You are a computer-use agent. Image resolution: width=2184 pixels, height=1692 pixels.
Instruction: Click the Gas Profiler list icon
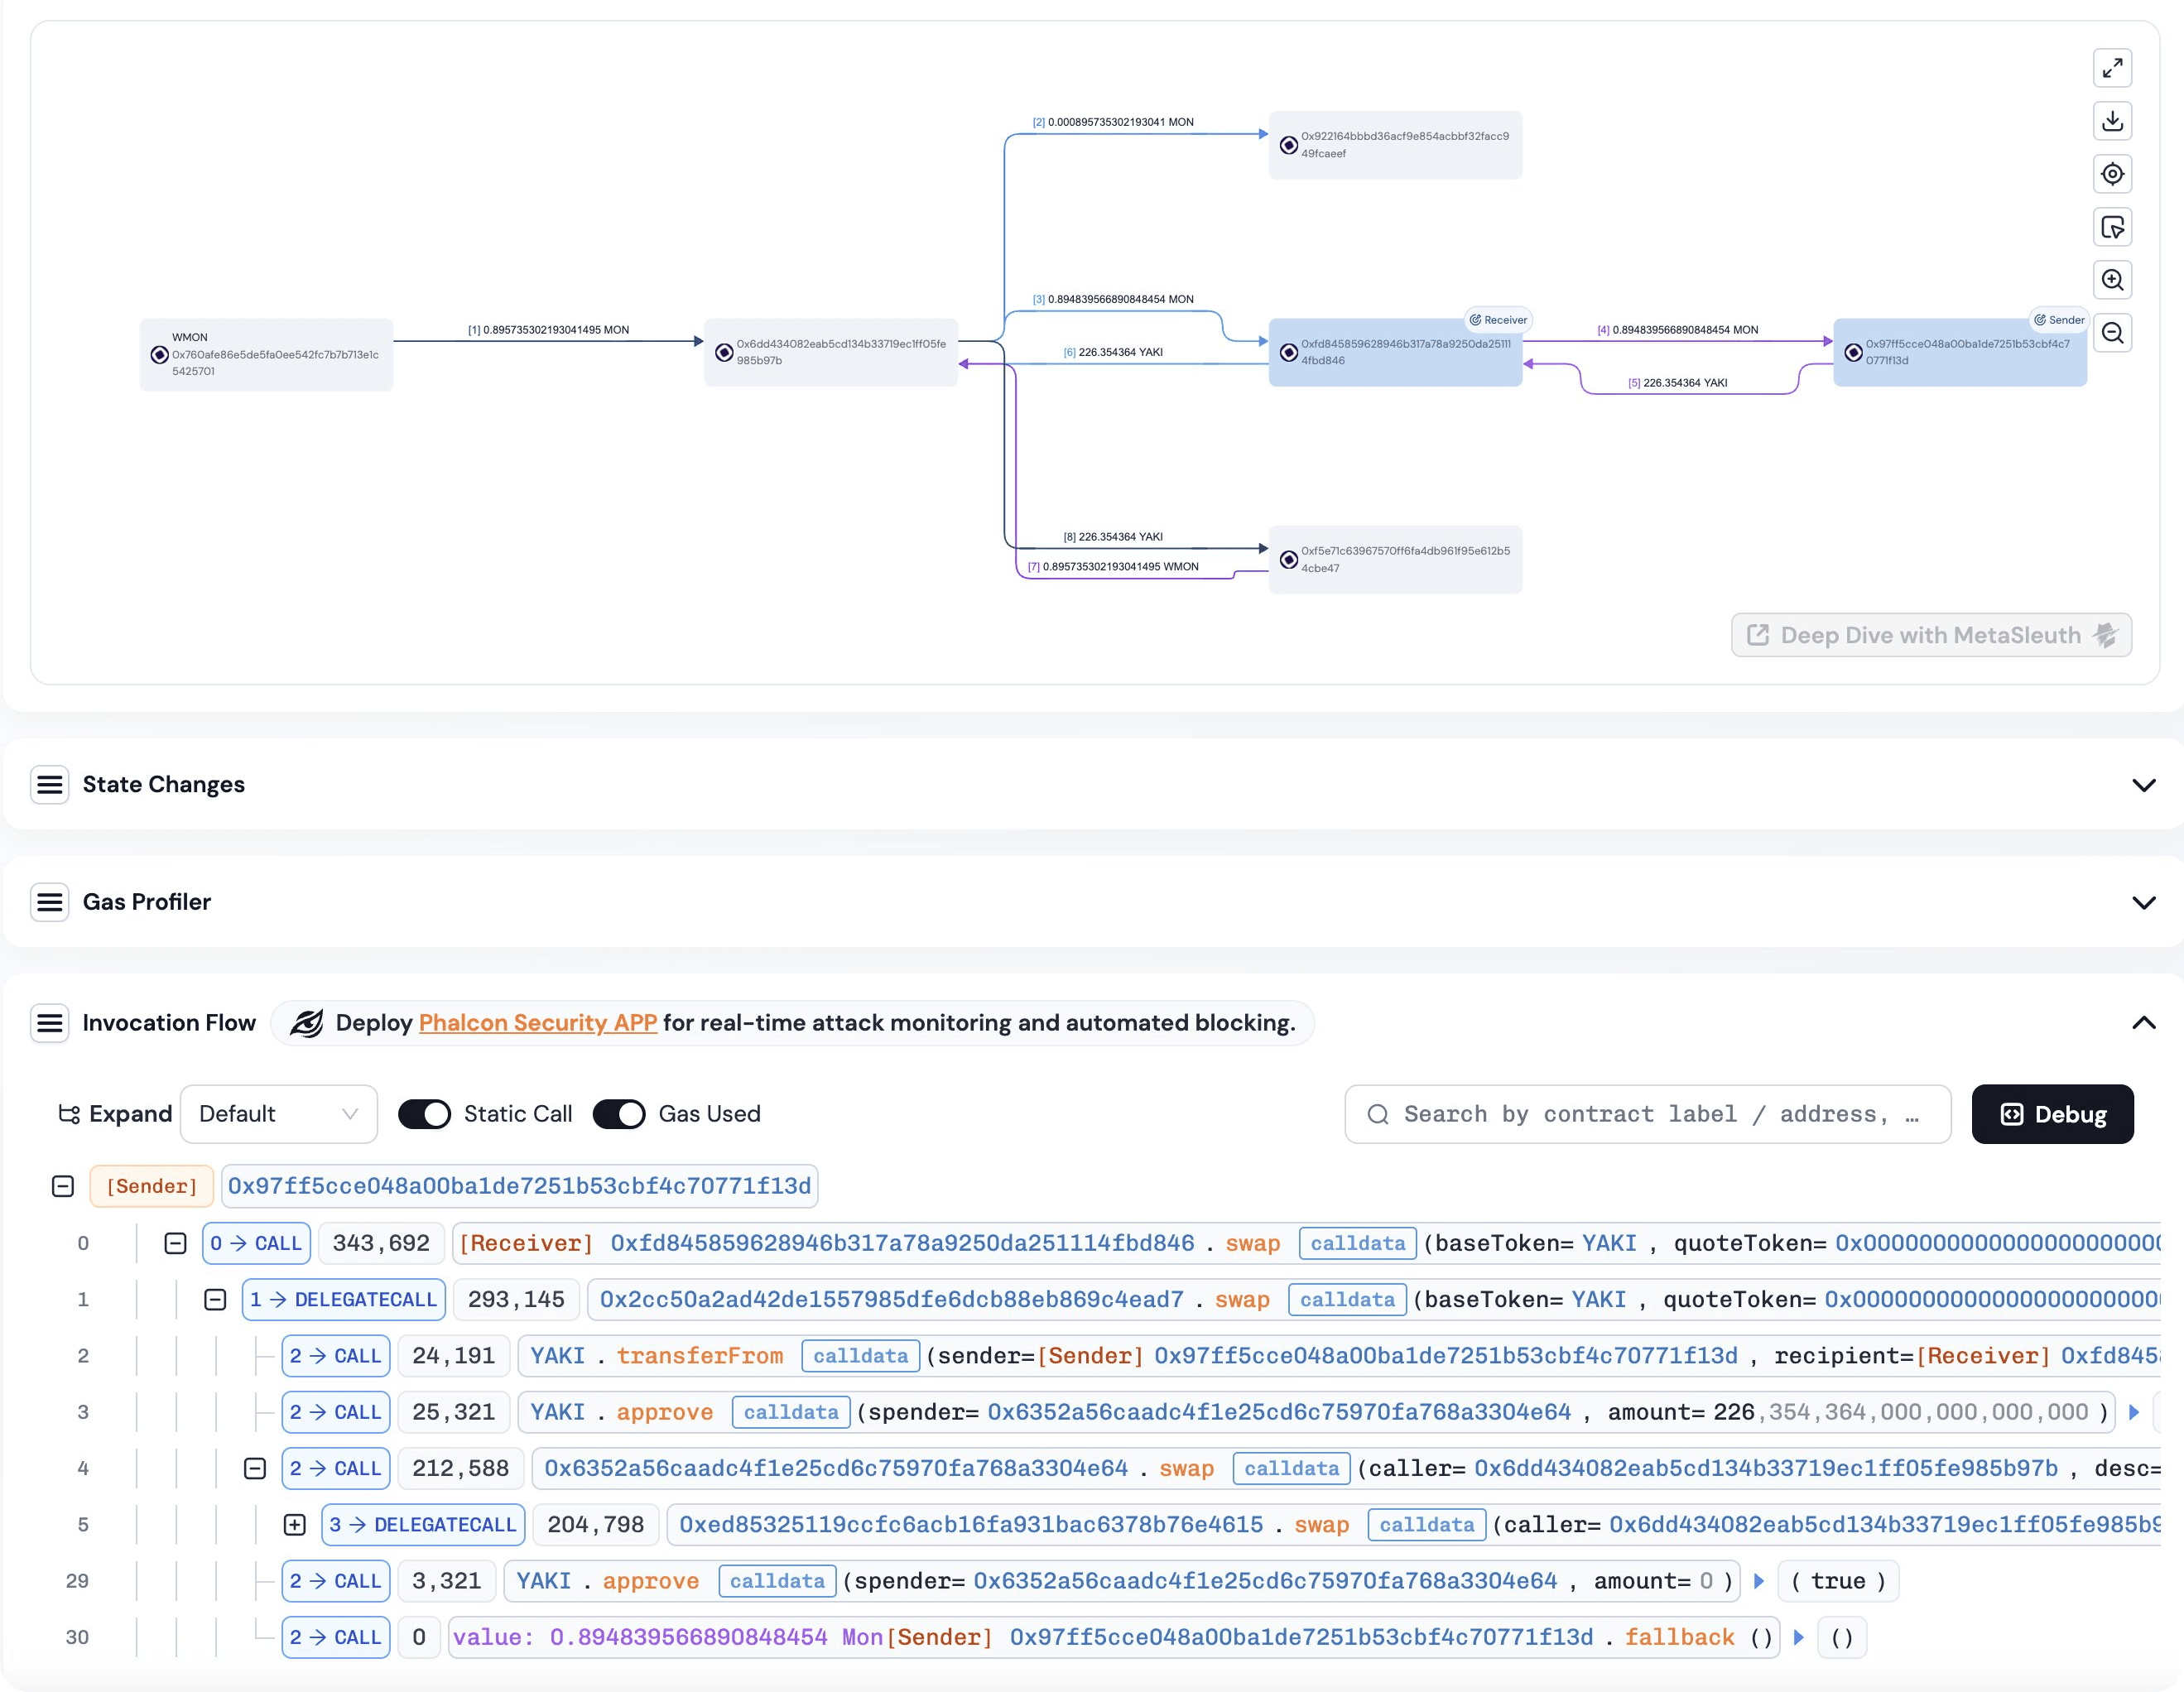point(50,902)
